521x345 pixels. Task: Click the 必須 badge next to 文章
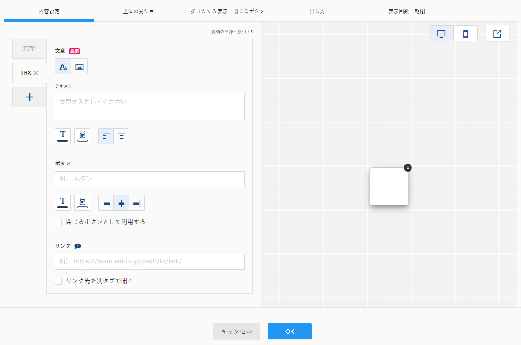74,51
